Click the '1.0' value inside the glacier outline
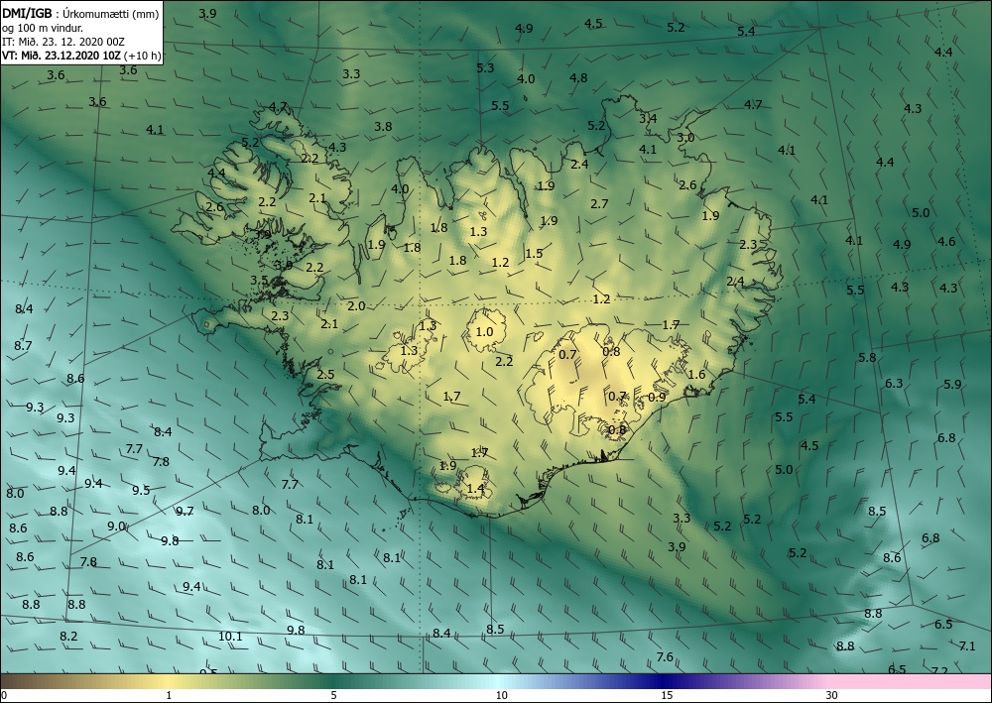 [x=484, y=332]
